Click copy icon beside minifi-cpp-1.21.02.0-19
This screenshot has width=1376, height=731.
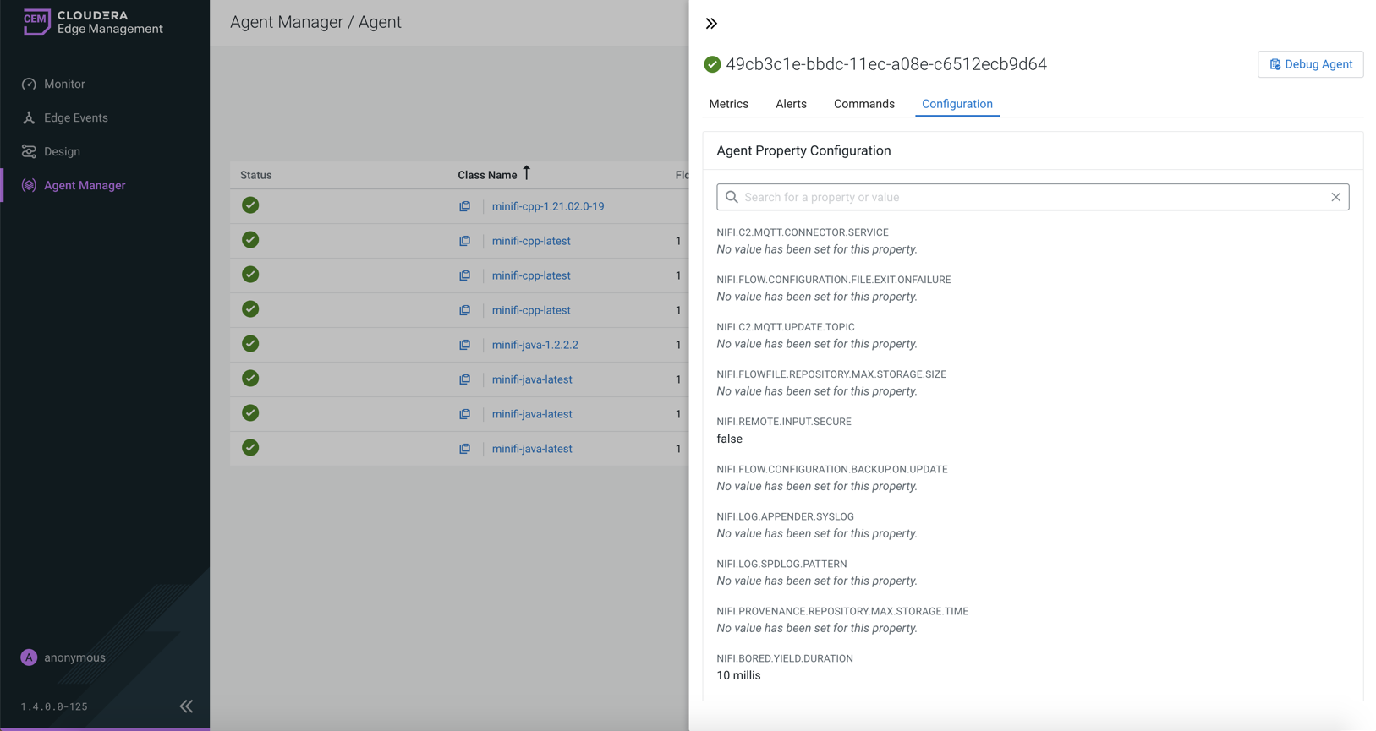pos(464,206)
